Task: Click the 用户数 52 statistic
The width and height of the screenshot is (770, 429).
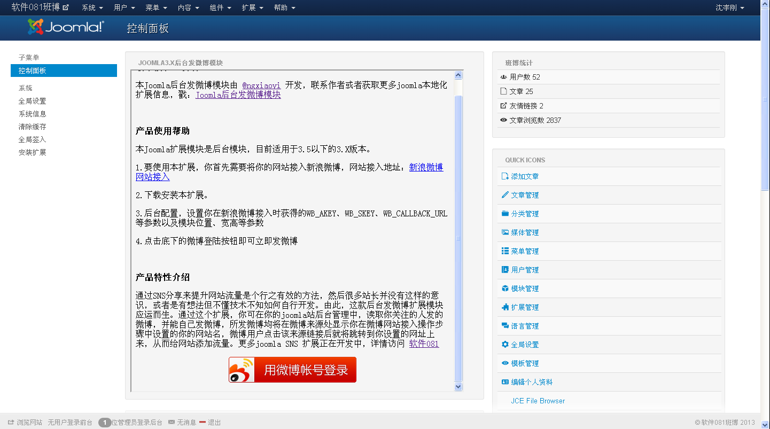Action: point(525,77)
